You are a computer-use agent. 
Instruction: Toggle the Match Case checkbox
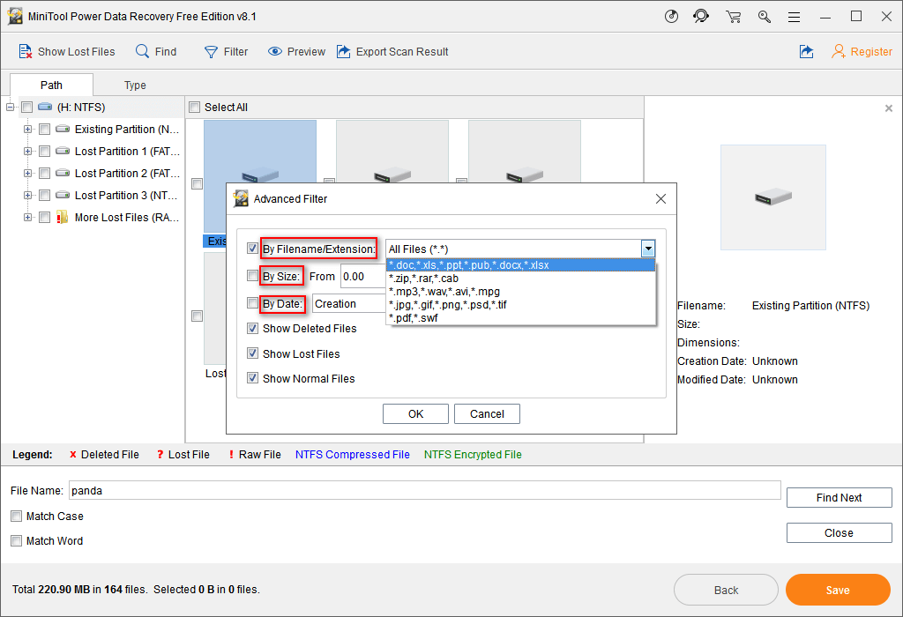[x=17, y=517]
